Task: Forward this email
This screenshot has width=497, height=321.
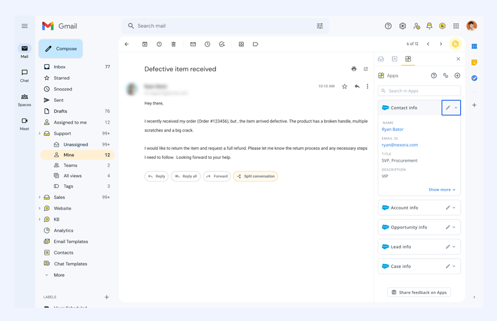Action: pyautogui.click(x=217, y=176)
